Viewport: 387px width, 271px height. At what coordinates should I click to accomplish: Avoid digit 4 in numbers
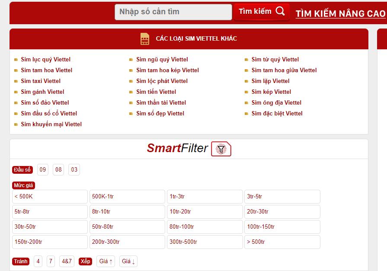click(38, 261)
